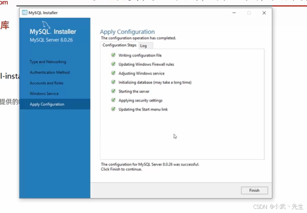Click checkmark beside Starting the server

[113, 91]
